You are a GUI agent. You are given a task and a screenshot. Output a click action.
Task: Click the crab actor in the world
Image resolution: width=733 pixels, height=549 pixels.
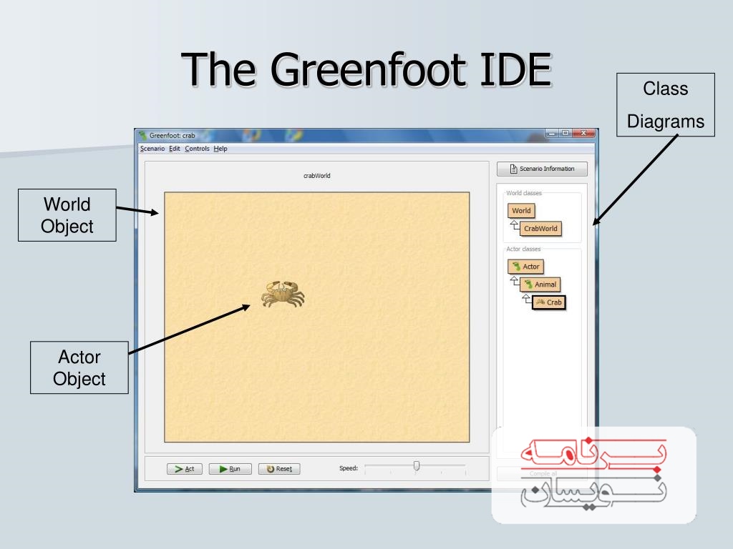(x=282, y=294)
